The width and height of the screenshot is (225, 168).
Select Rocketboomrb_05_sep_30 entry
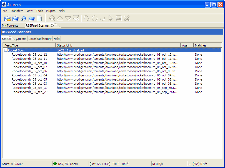tap(29, 88)
